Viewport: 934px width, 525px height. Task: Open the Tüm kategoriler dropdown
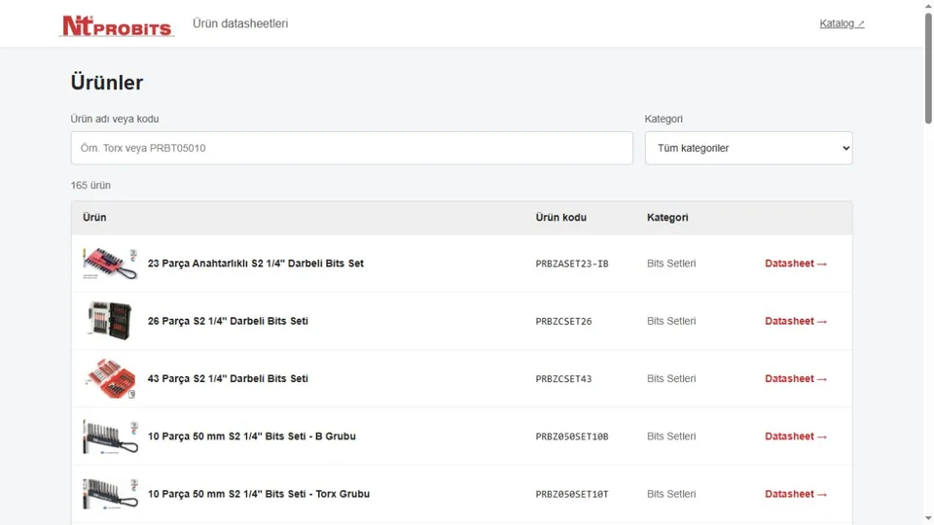click(x=748, y=148)
